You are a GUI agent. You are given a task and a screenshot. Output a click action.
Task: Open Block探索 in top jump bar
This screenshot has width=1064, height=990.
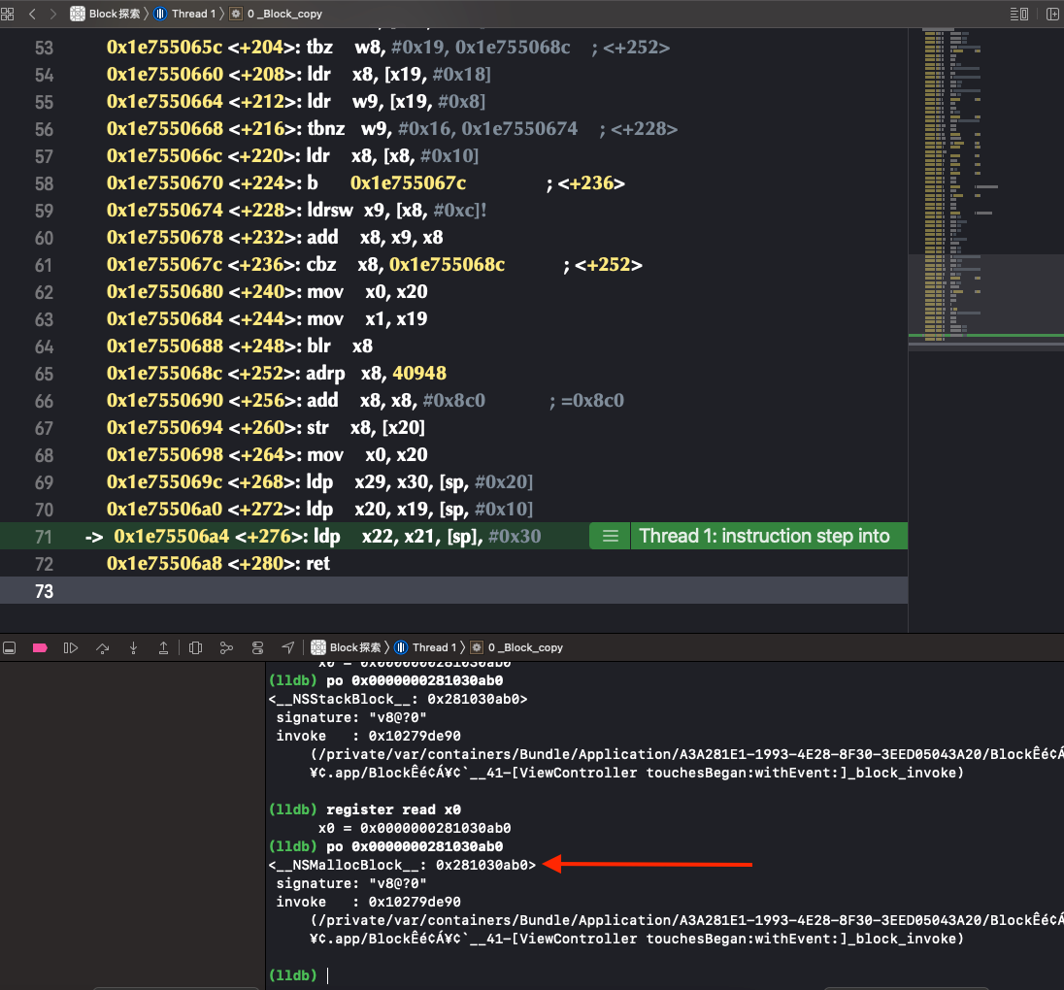tap(105, 14)
